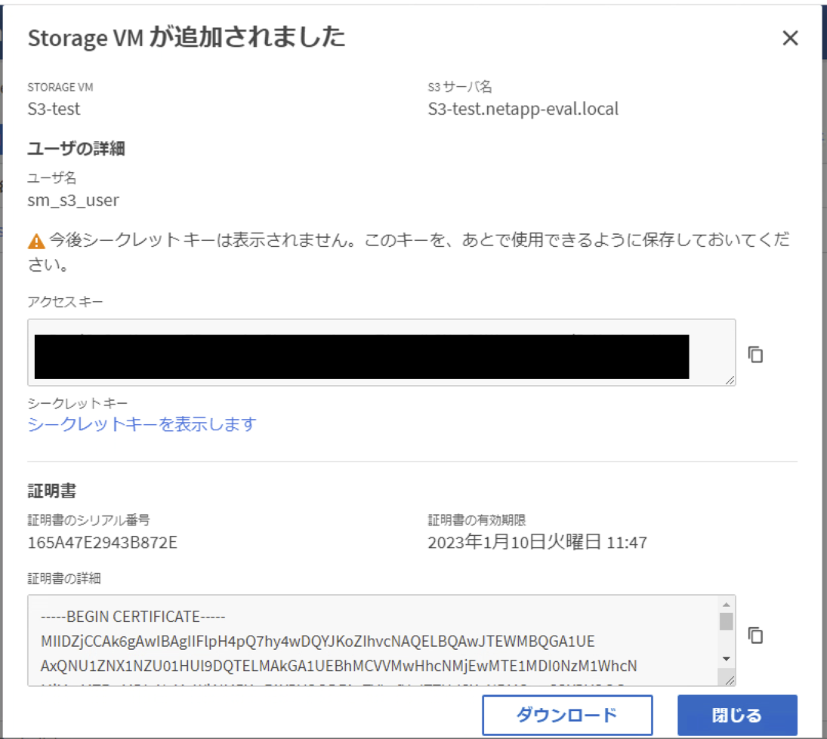Copy the access key to clipboard
827x739 pixels.
(755, 354)
